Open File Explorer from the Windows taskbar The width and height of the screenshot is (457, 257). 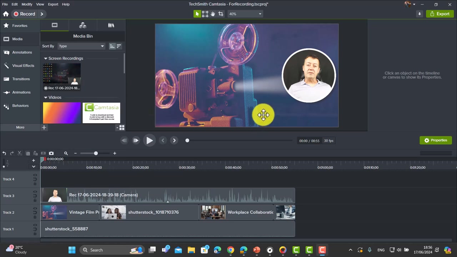(191, 250)
